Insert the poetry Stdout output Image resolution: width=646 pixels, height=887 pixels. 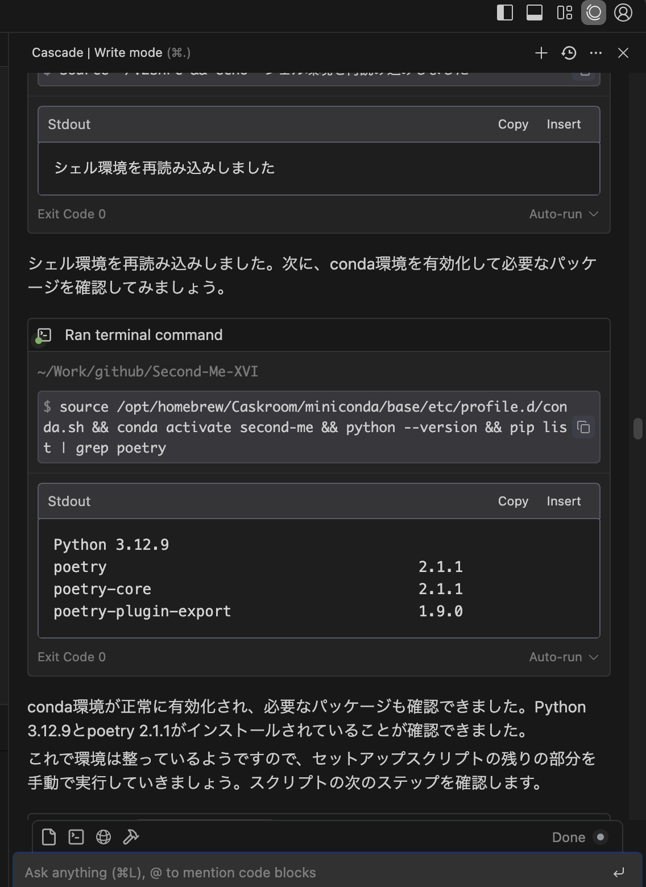(564, 501)
